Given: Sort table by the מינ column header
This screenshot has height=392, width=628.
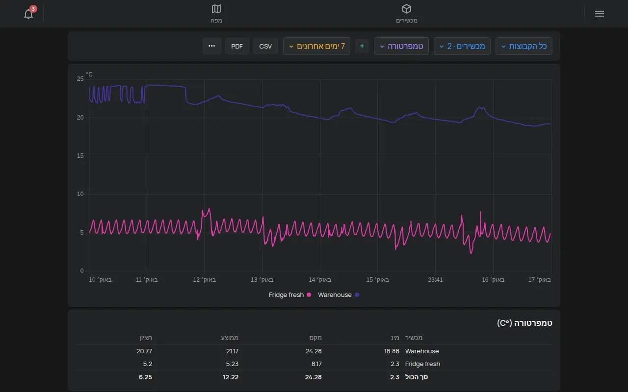Looking at the screenshot, I should click(x=395, y=338).
